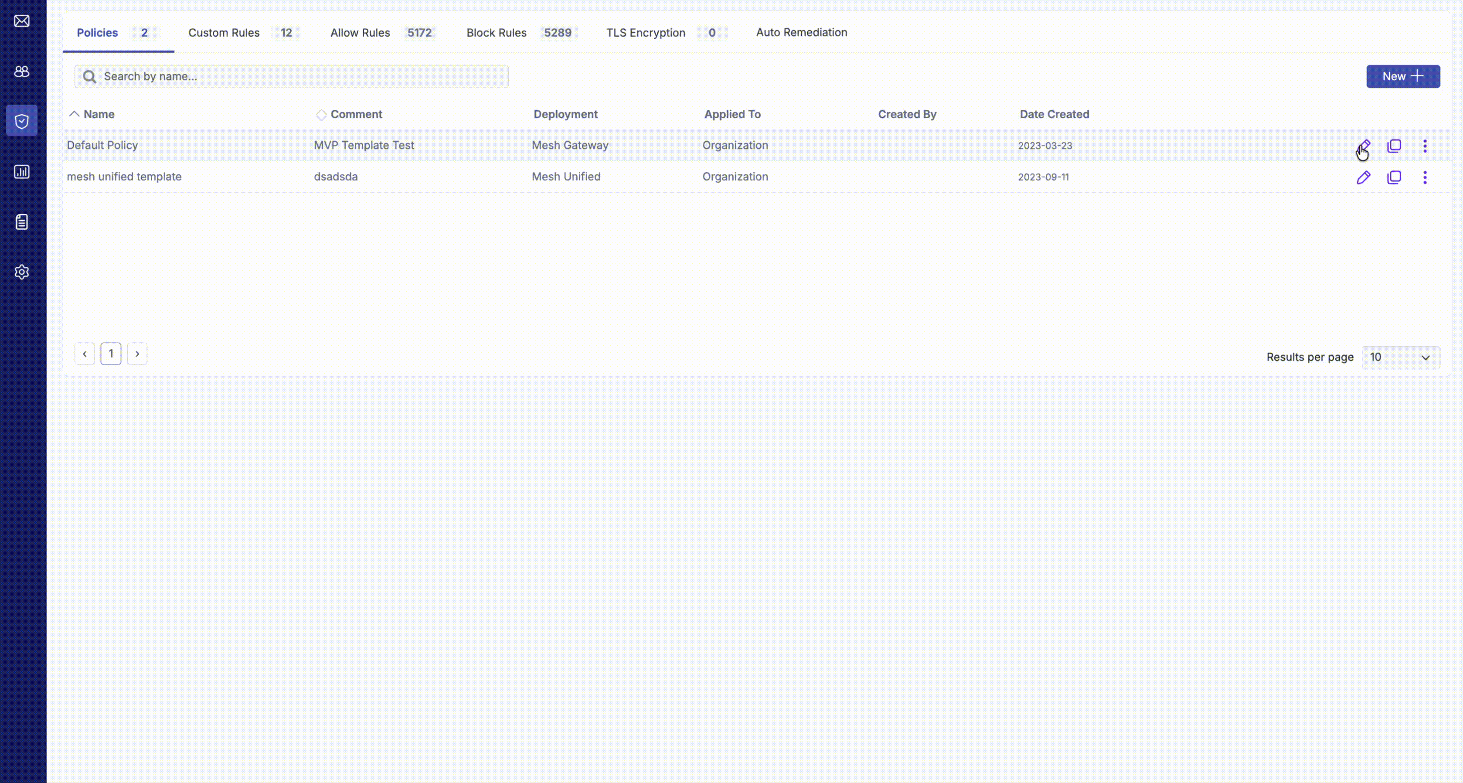Edit Default Policy with pencil icon
The height and width of the screenshot is (783, 1463).
click(1364, 146)
